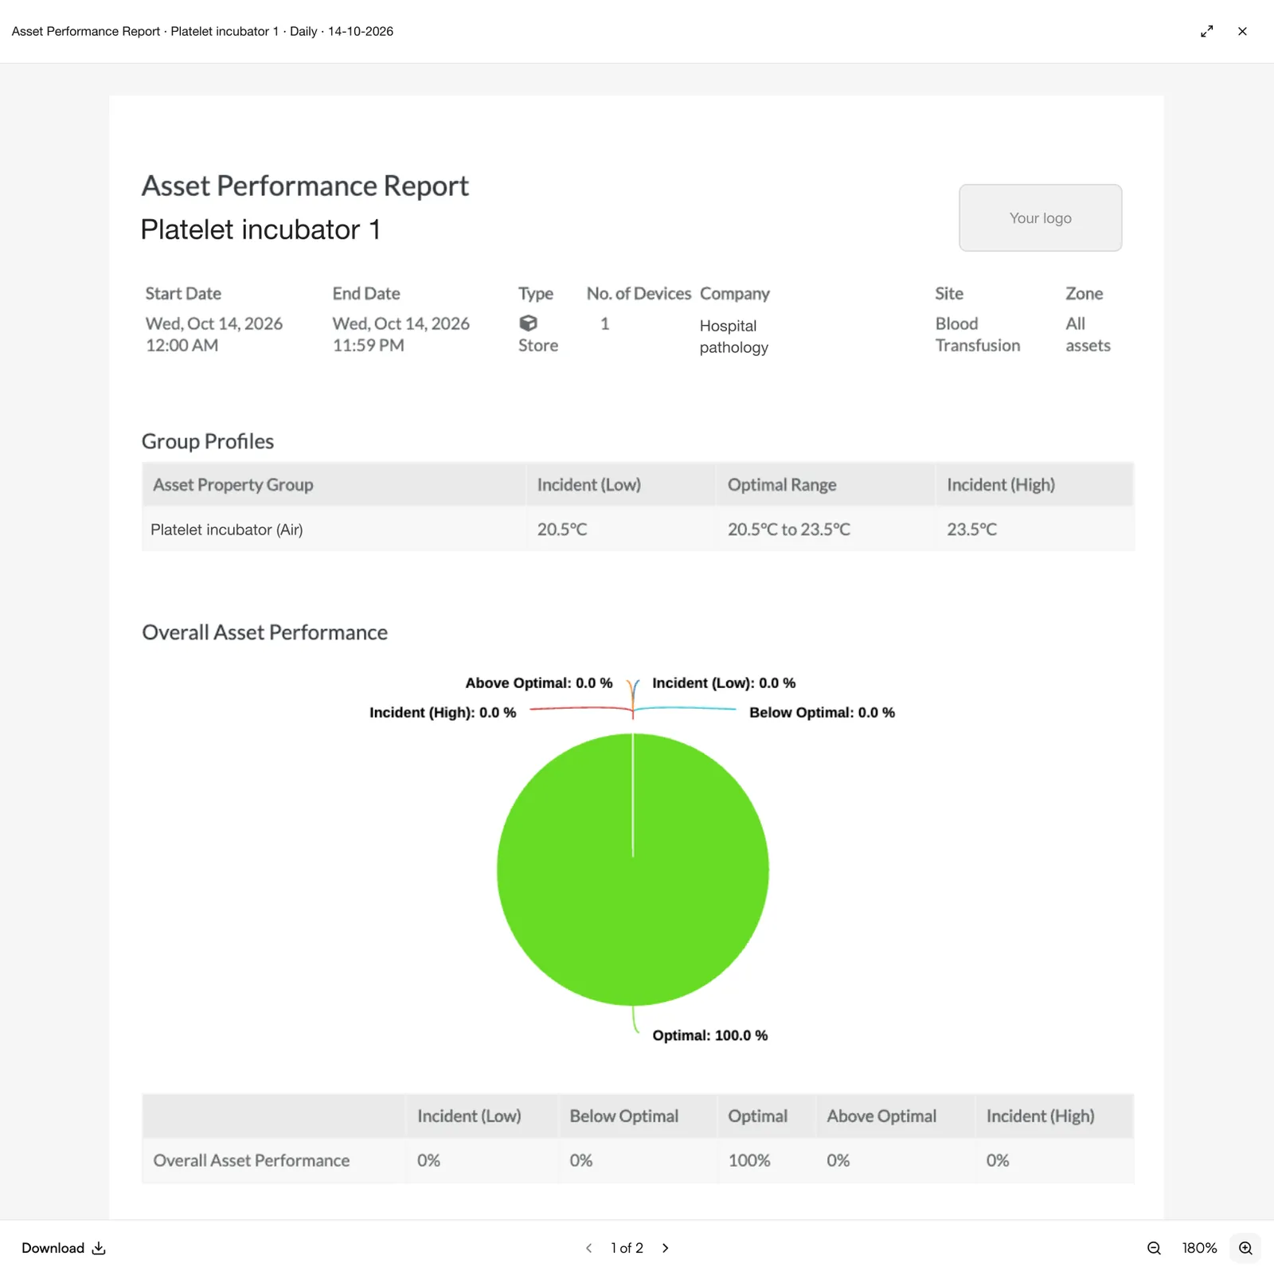Image resolution: width=1274 pixels, height=1275 pixels.
Task: Select 'Incident (Low): 0.0 %' chart label
Action: point(724,682)
